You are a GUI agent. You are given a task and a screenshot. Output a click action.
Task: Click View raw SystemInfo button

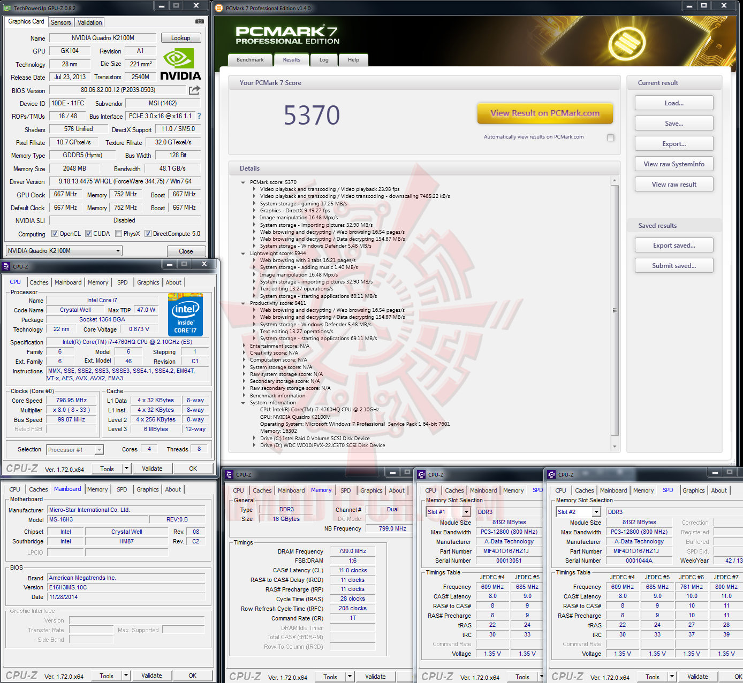click(x=674, y=164)
